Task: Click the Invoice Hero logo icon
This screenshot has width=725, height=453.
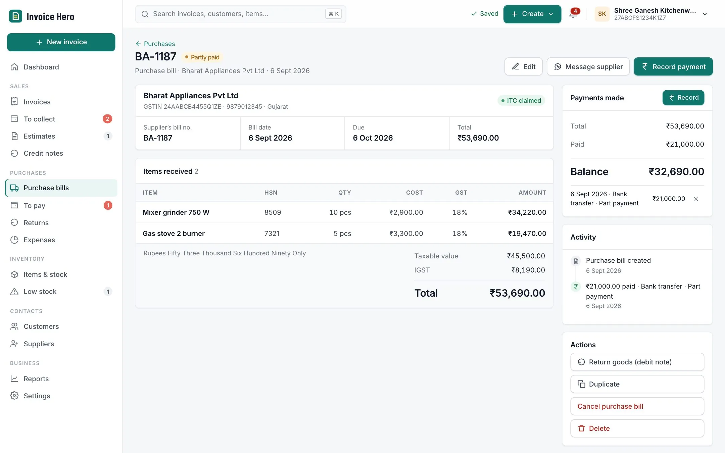Action: (x=15, y=16)
